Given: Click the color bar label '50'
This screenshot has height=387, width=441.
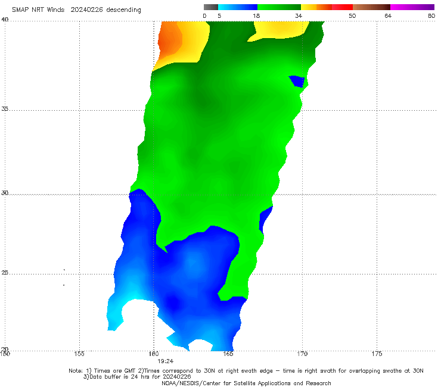Looking at the screenshot, I should coord(352,15).
